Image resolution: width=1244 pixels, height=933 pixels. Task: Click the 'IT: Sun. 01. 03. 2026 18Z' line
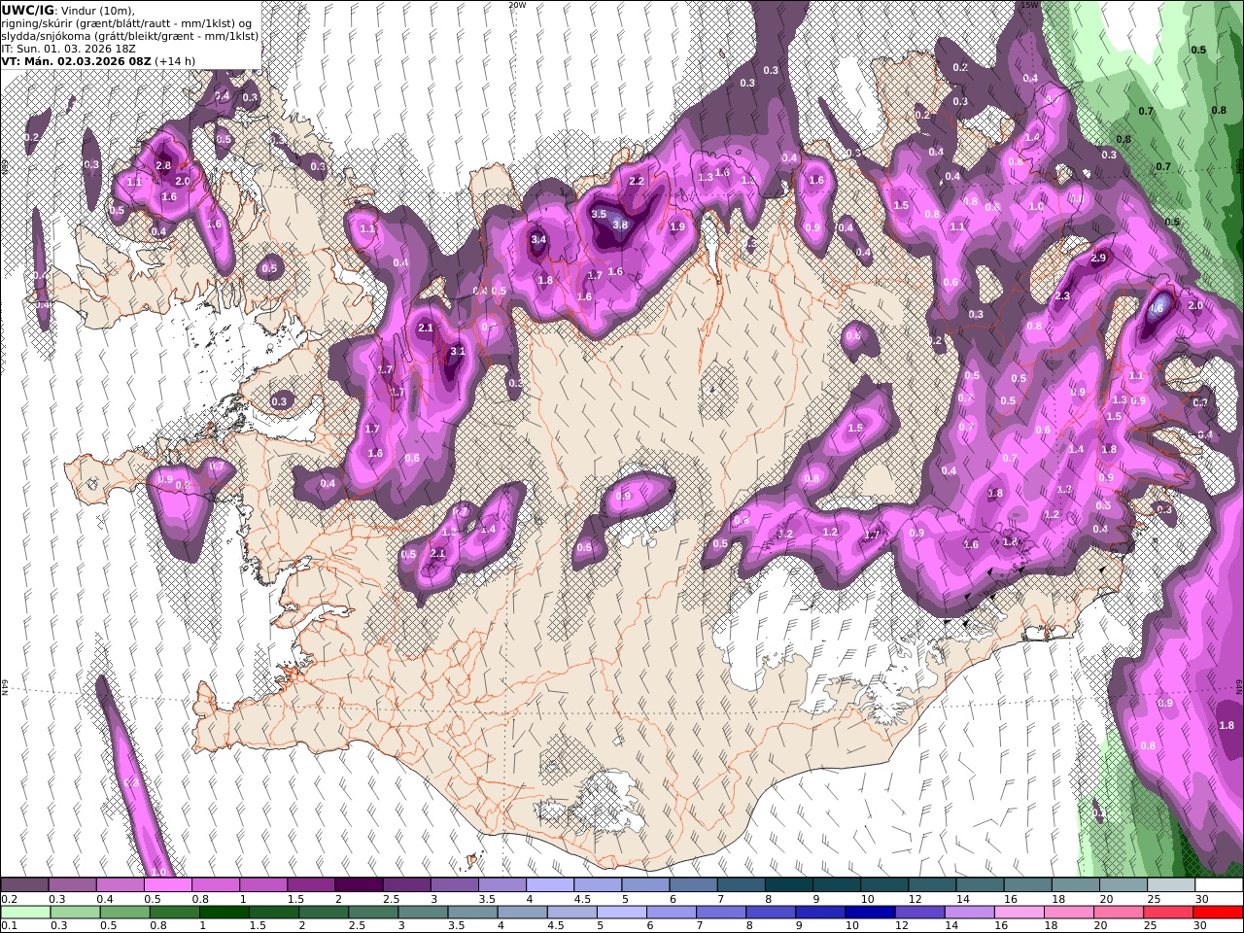coord(69,48)
